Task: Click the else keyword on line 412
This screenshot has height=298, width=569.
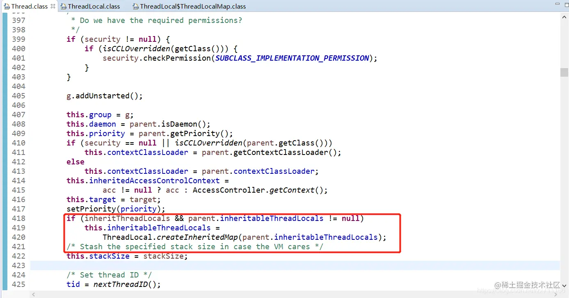Action: 75,162
